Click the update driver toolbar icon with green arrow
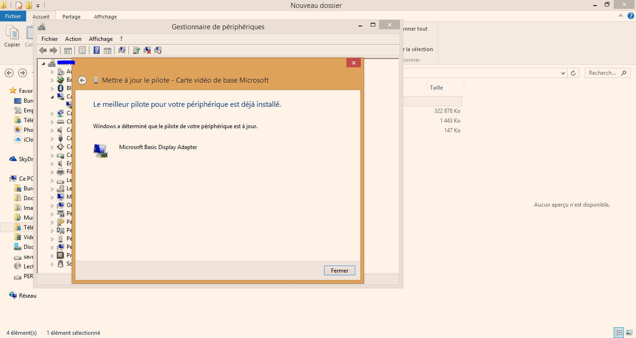 (x=136, y=50)
